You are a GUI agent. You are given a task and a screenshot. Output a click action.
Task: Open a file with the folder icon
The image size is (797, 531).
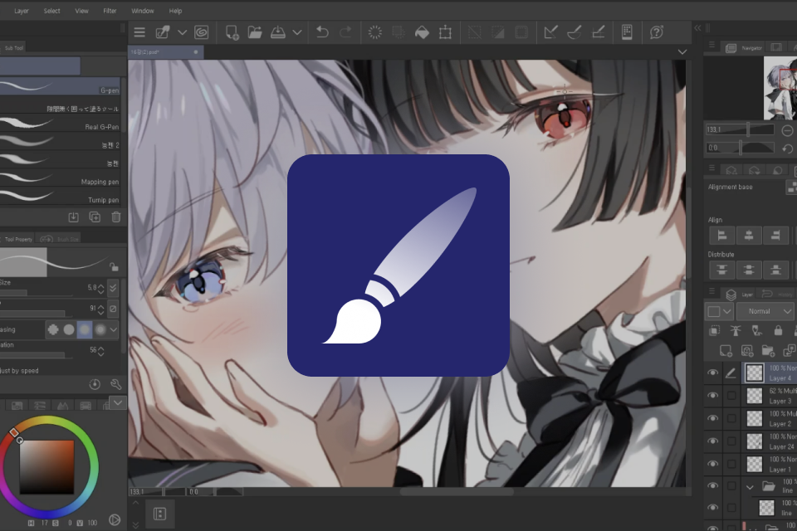(x=255, y=32)
